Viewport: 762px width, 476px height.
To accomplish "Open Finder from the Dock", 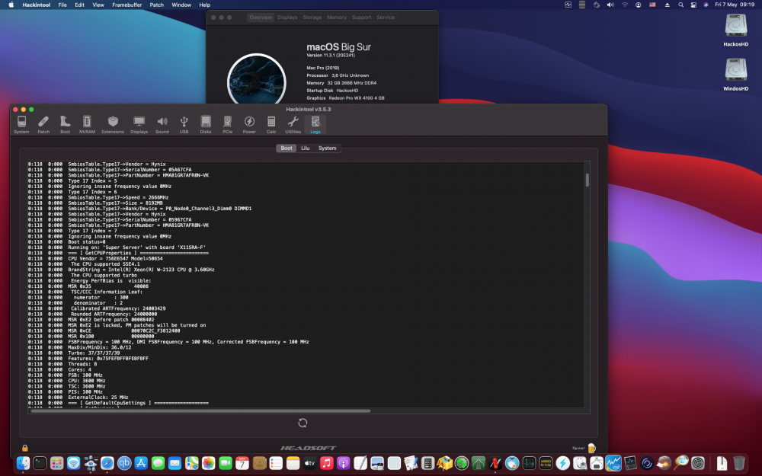I will (23, 463).
